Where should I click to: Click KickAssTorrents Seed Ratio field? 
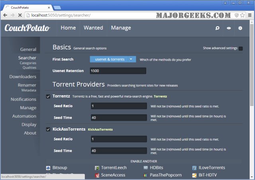(119, 139)
